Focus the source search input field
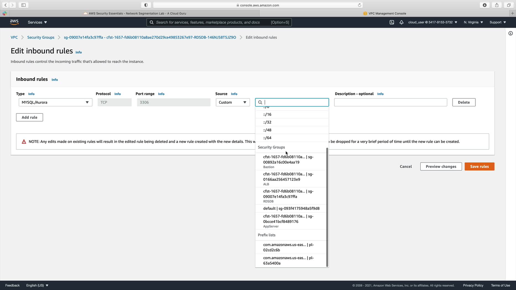Viewport: 516px width, 290px height. click(x=292, y=102)
